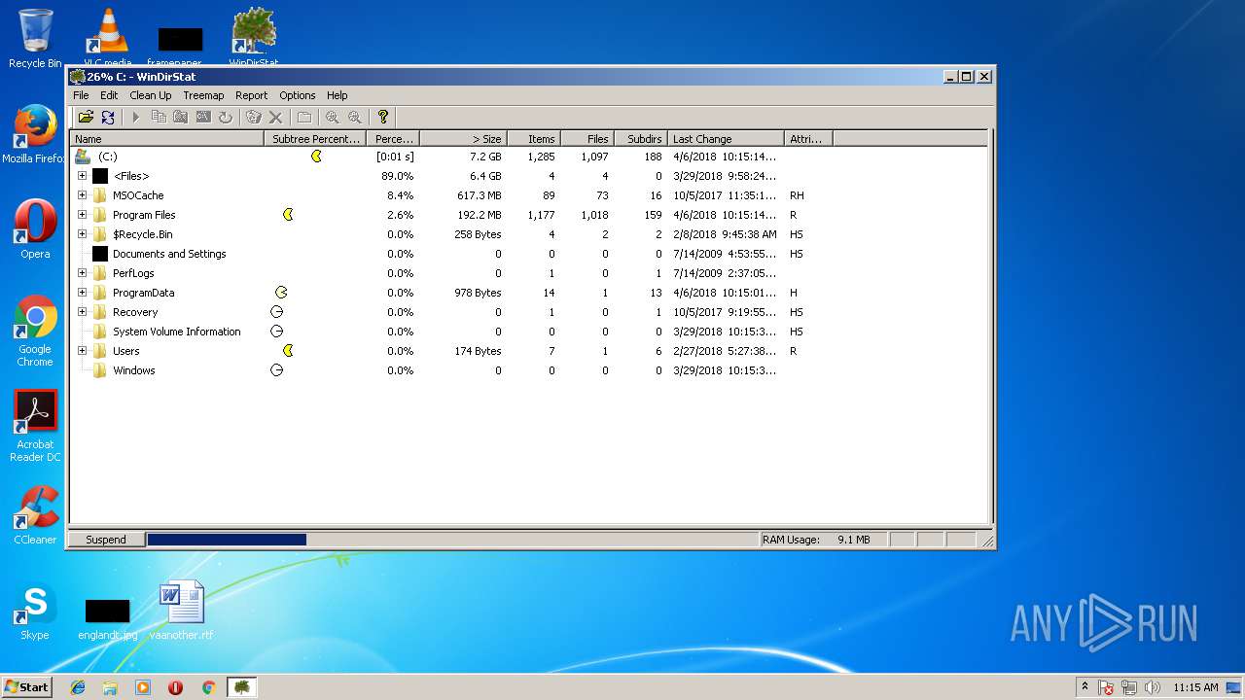
Task: Select the Skype desktop icon
Action: [x=35, y=611]
